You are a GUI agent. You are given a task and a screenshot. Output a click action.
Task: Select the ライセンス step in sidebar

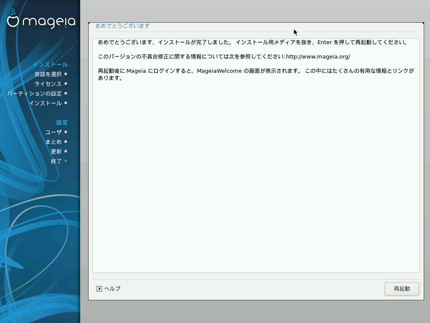click(48, 84)
